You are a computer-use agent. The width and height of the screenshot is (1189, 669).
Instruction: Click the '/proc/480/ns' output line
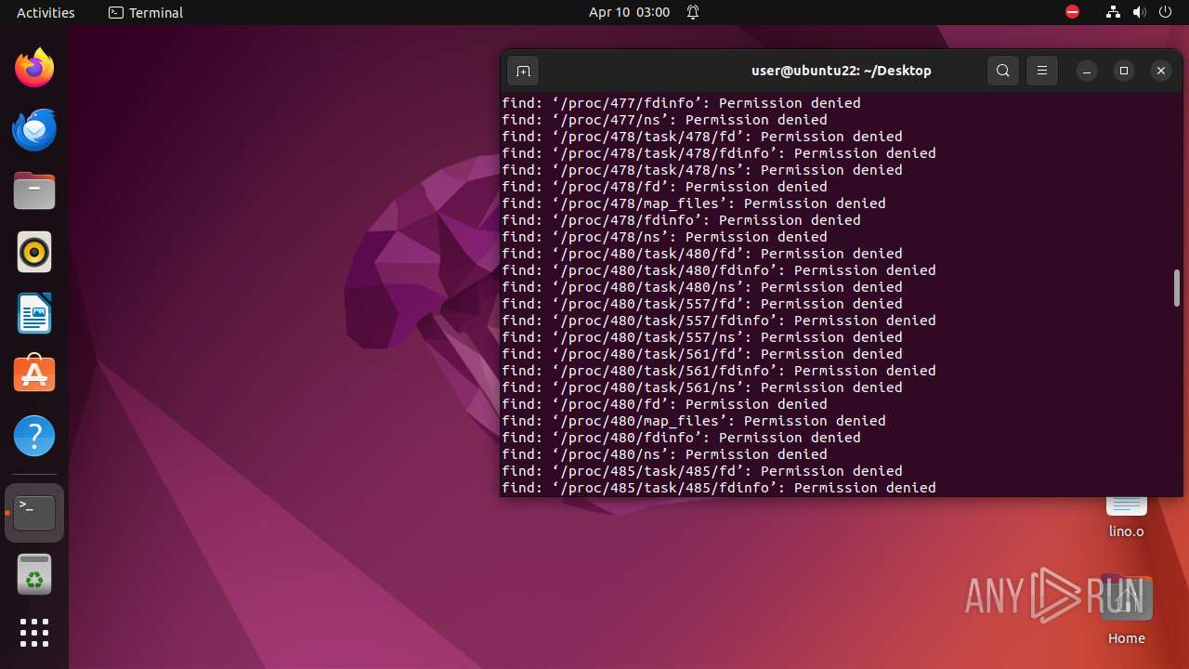(x=664, y=454)
